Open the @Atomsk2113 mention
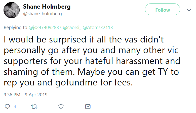This screenshot has width=196, height=113. pos(98,27)
